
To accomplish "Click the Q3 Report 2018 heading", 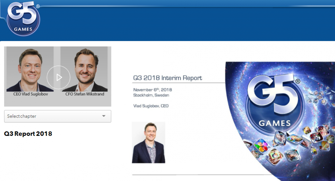I will click(x=28, y=134).
